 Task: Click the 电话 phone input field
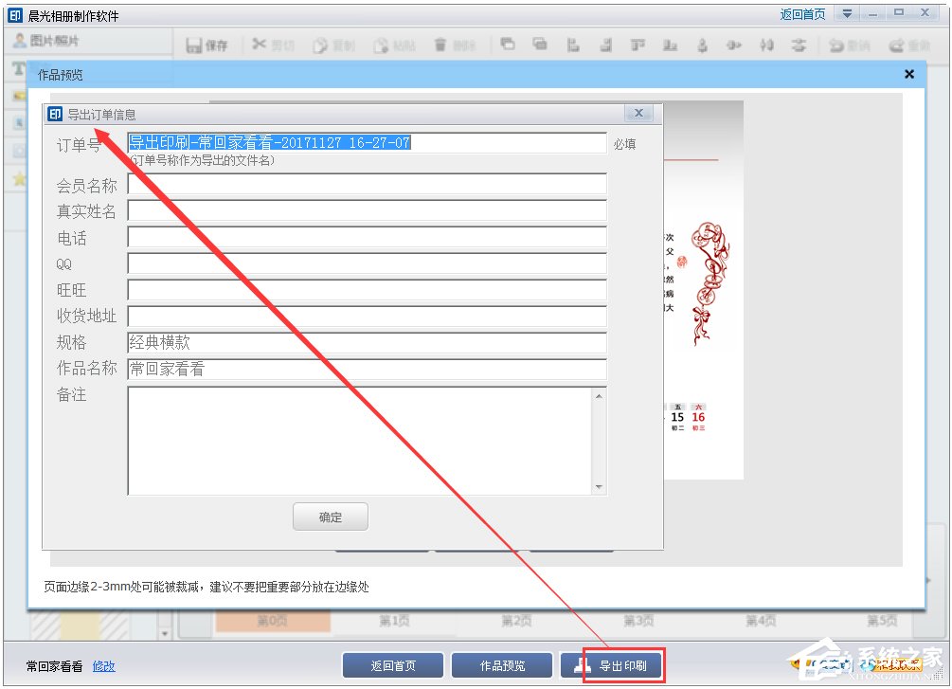pyautogui.click(x=367, y=237)
